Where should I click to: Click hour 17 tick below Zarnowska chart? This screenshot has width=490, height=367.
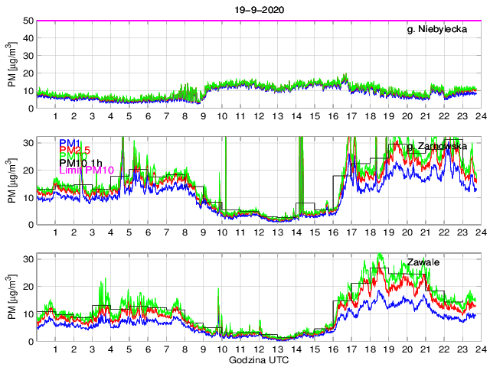351,232
